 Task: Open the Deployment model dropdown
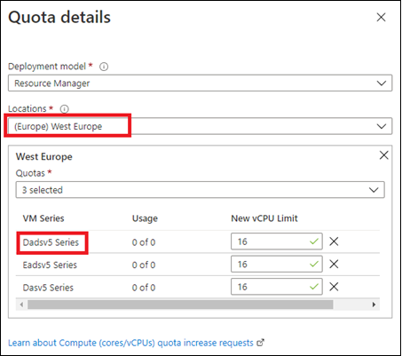[x=200, y=83]
